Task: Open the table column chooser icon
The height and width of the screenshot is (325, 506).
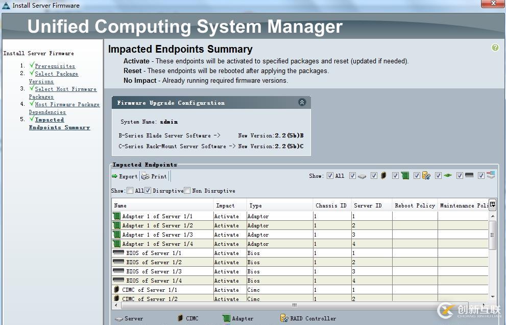Action: click(x=492, y=204)
